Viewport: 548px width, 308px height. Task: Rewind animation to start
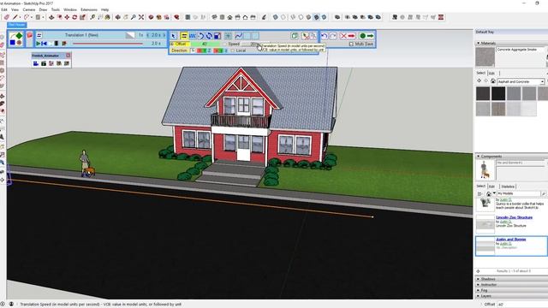45,44
